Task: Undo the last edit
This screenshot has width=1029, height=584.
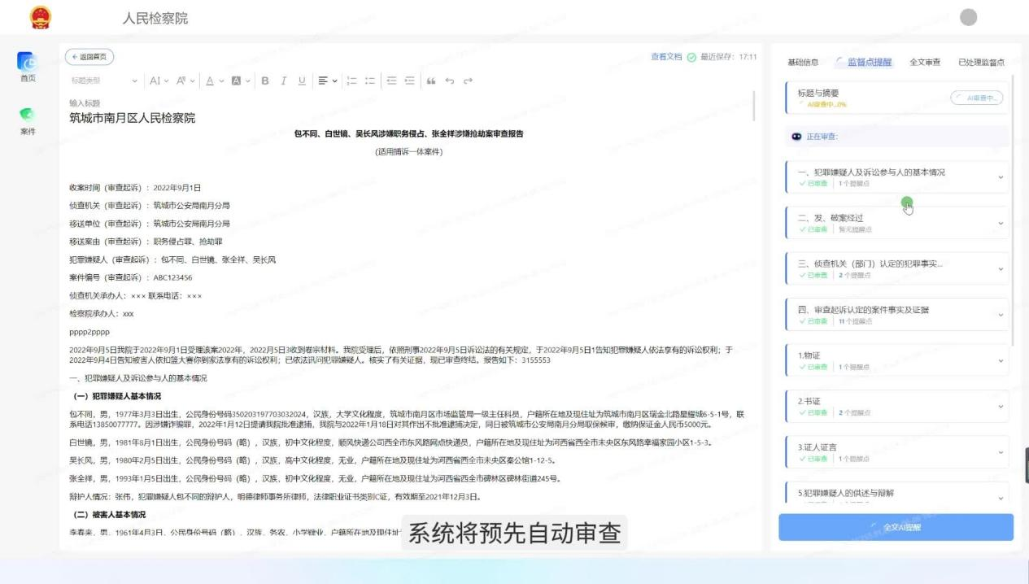Action: (x=450, y=81)
